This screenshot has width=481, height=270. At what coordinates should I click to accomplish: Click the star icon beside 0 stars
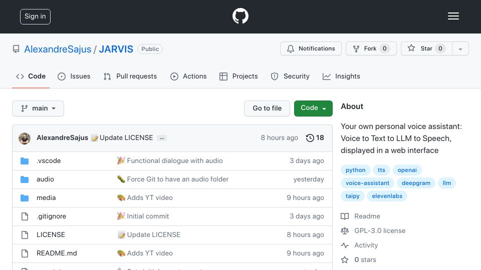tap(345, 260)
